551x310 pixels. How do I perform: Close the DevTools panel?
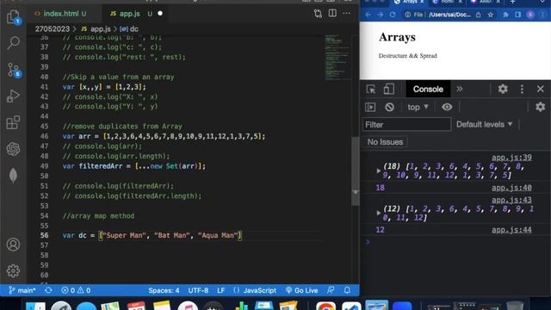[x=541, y=89]
